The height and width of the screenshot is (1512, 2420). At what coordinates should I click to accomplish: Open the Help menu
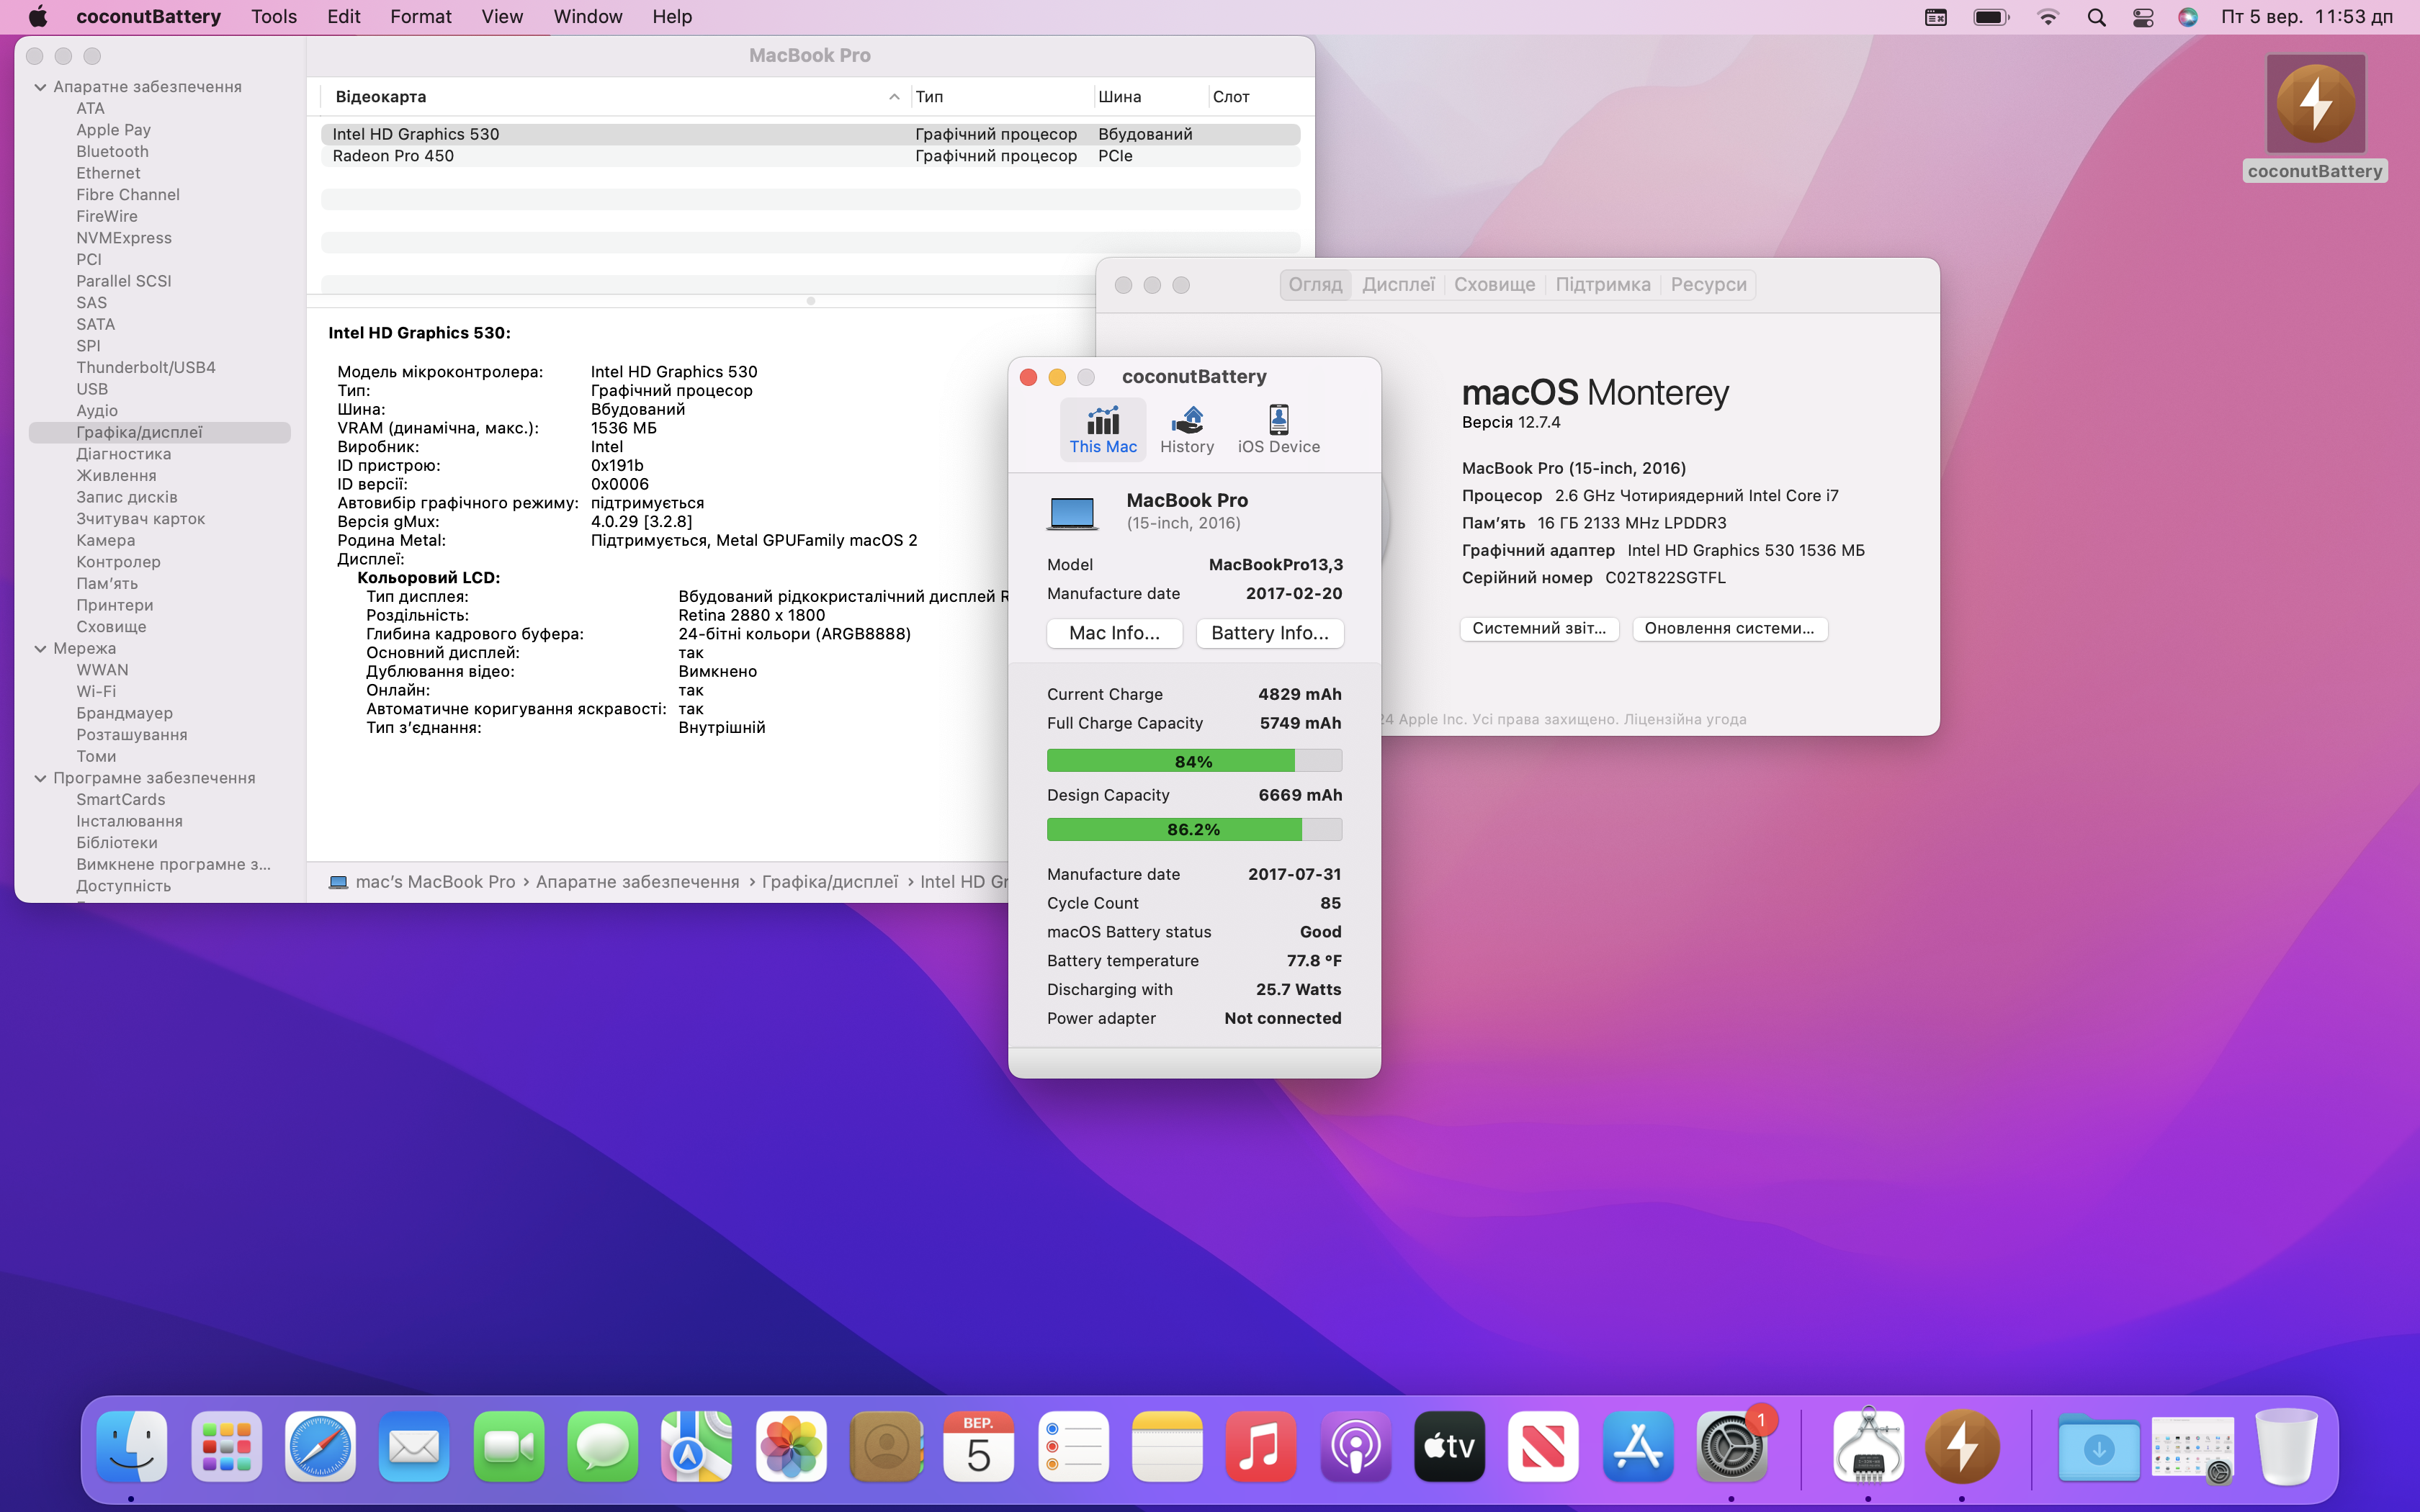click(672, 17)
